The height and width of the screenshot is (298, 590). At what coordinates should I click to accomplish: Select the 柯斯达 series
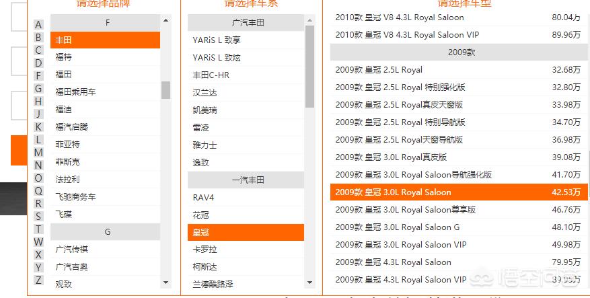pos(246,267)
